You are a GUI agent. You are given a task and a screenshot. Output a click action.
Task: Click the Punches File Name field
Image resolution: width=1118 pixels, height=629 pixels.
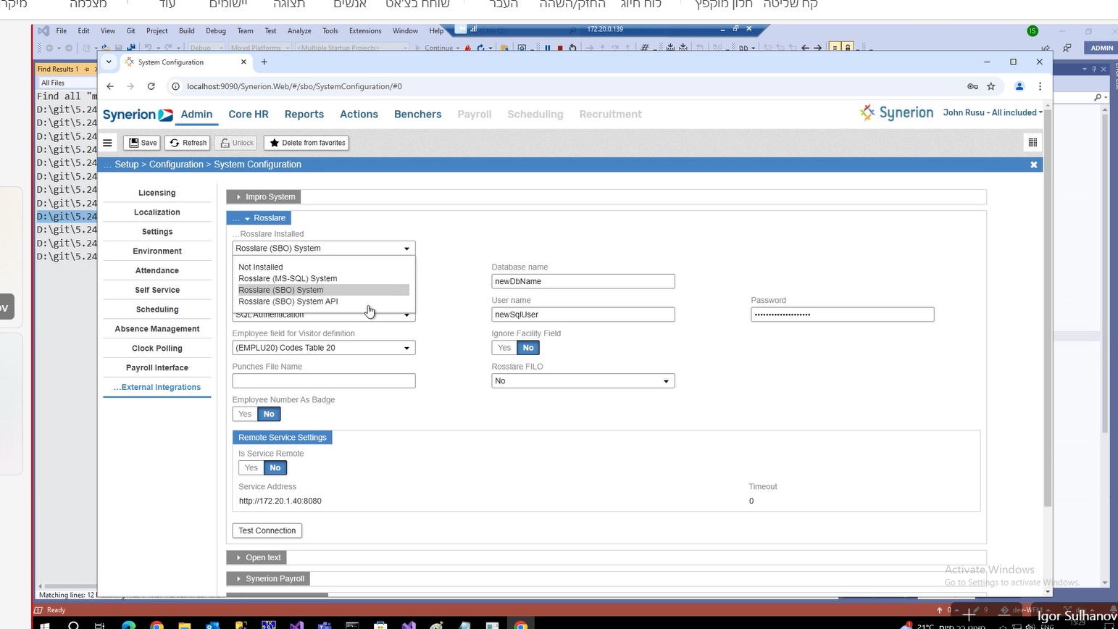pyautogui.click(x=324, y=381)
